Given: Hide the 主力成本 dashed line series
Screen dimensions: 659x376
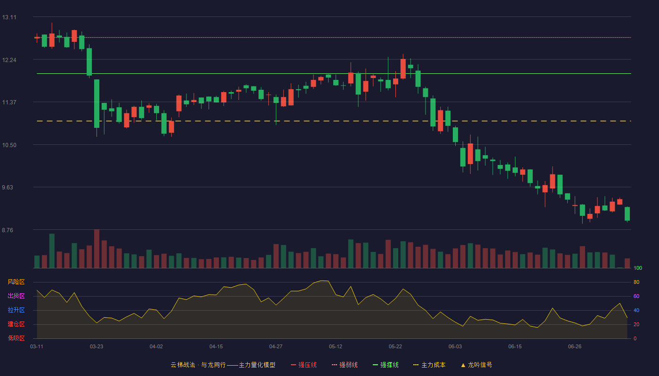Looking at the screenshot, I should 429,365.
